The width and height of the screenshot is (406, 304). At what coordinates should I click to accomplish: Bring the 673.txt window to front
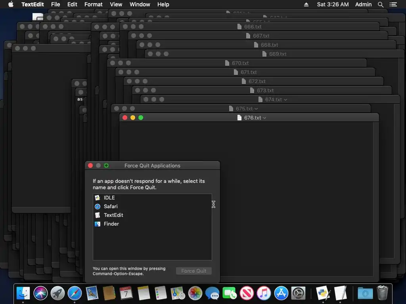(262, 90)
